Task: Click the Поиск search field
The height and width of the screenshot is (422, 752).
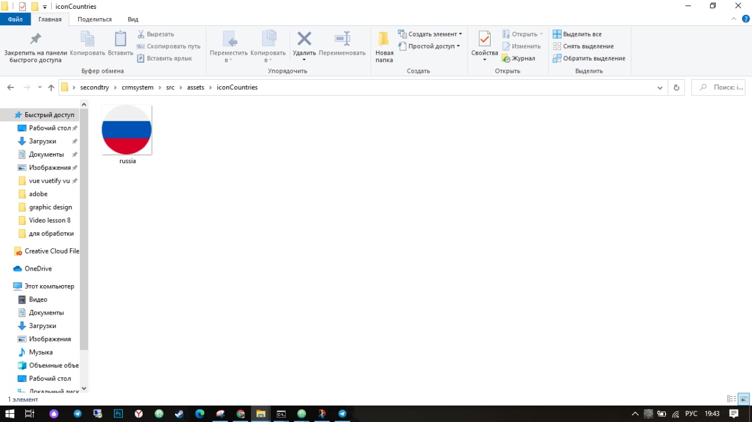Action: coord(719,87)
